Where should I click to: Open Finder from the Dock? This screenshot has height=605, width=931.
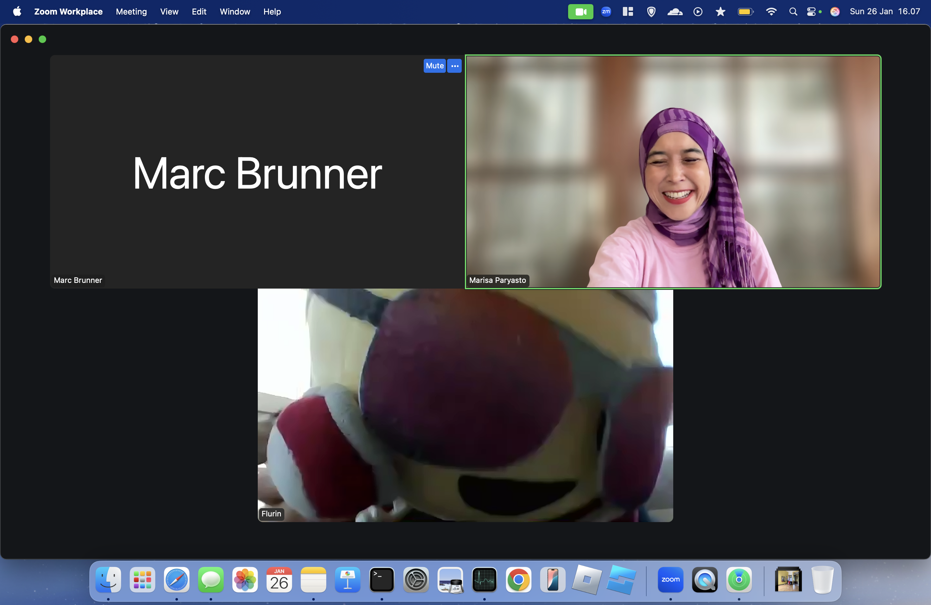108,580
